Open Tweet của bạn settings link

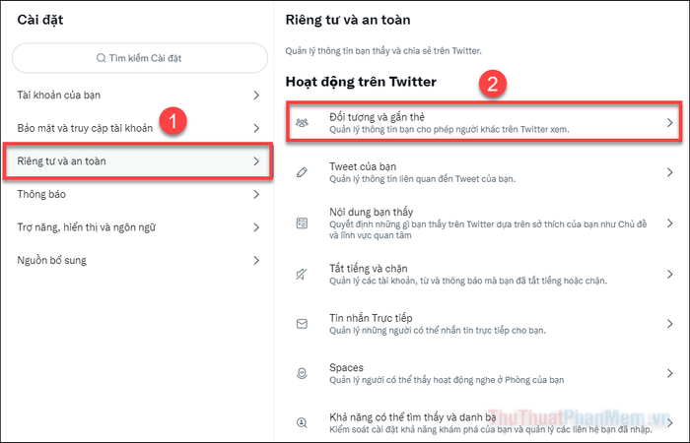tap(484, 172)
